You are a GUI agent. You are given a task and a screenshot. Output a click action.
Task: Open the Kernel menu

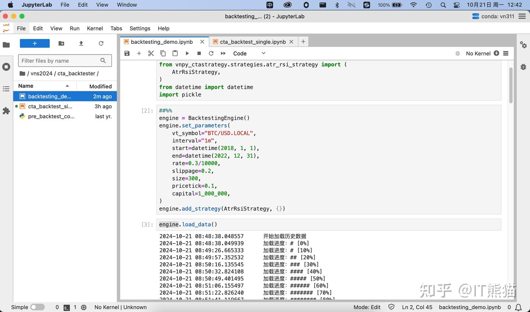95,28
